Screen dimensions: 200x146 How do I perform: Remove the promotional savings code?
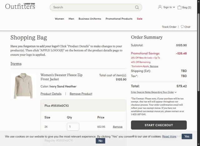(154, 66)
